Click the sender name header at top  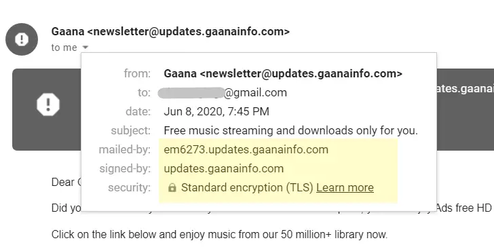pos(170,31)
